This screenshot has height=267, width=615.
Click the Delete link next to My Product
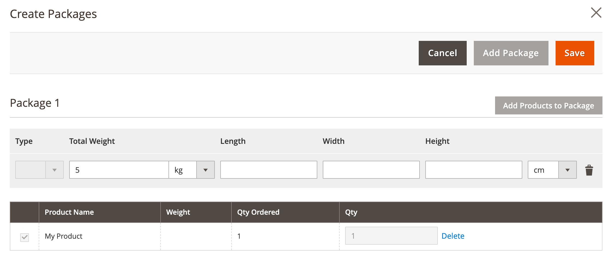[453, 236]
